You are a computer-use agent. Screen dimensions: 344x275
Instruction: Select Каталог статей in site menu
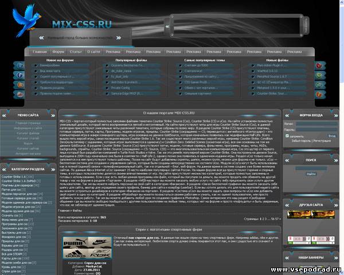coord(28,138)
